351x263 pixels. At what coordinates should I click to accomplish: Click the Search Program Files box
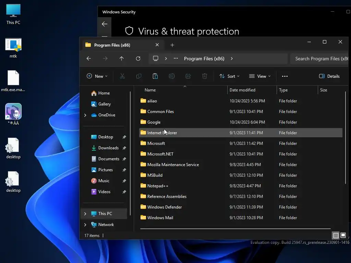click(320, 59)
